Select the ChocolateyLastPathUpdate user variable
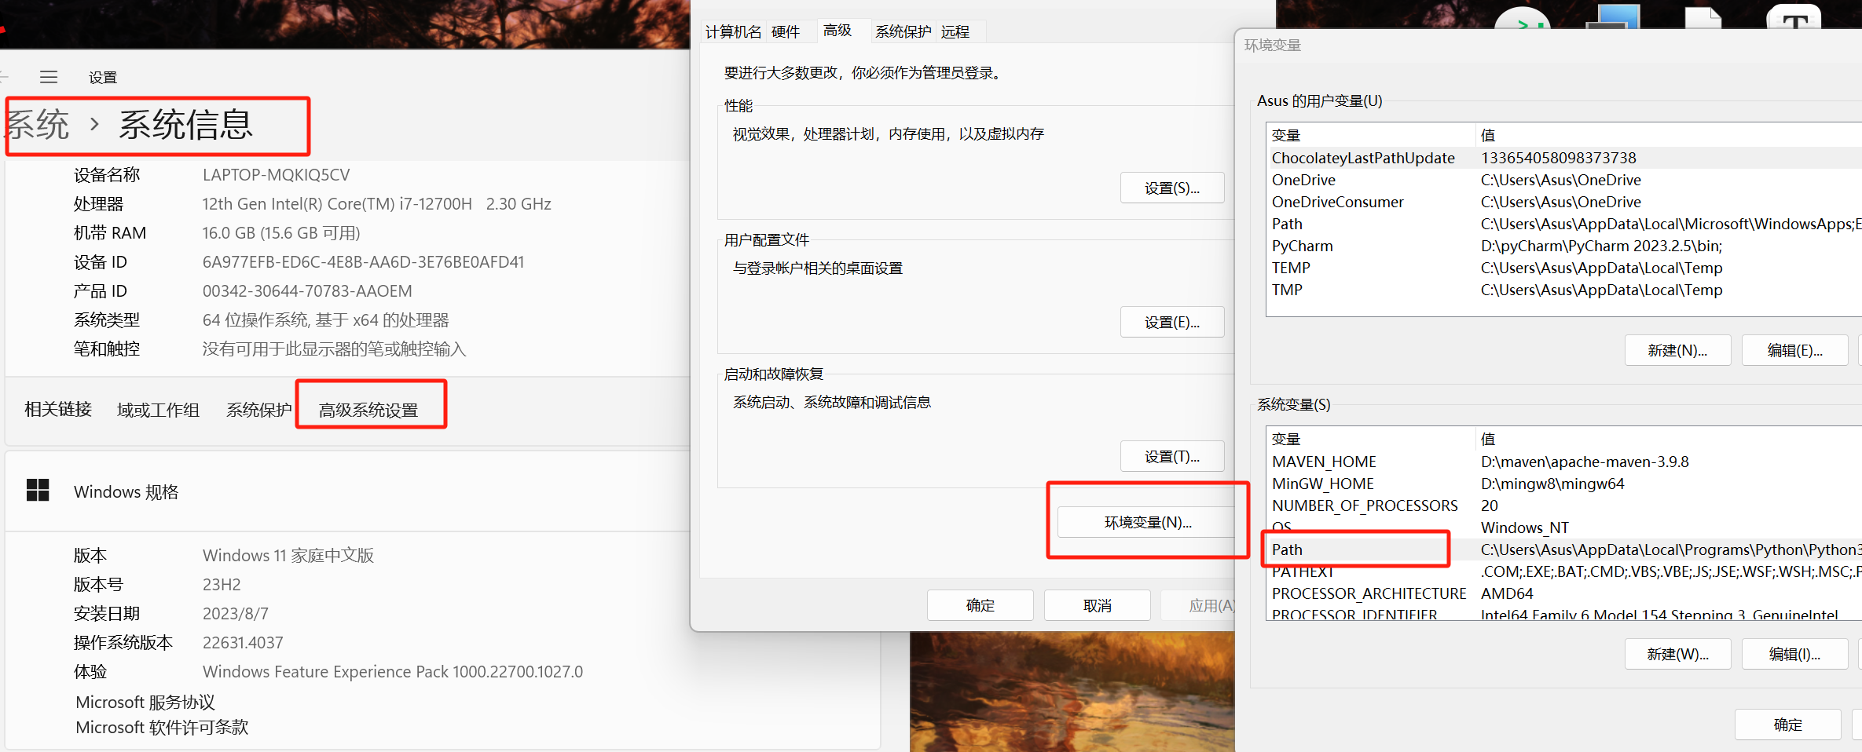1862x752 pixels. (1563, 158)
